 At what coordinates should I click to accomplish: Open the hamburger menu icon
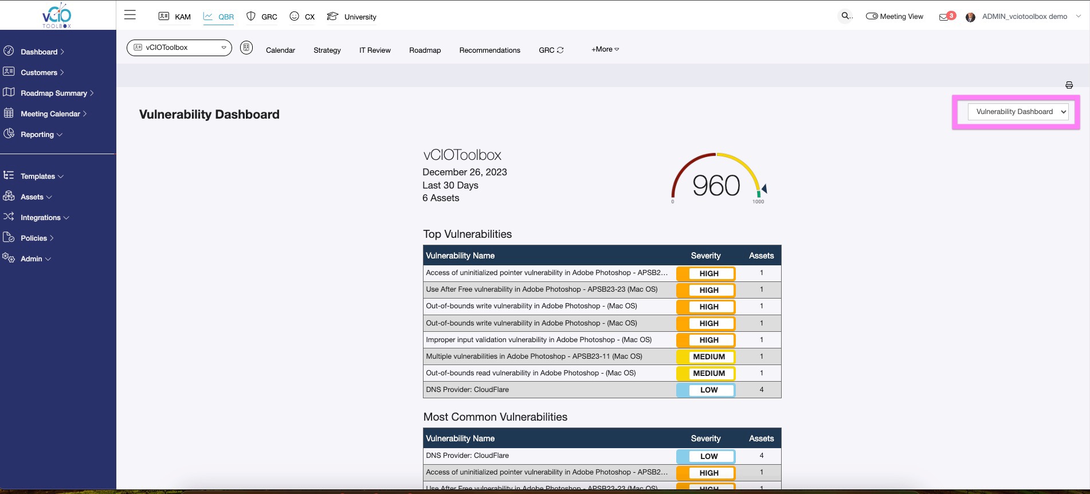130,15
